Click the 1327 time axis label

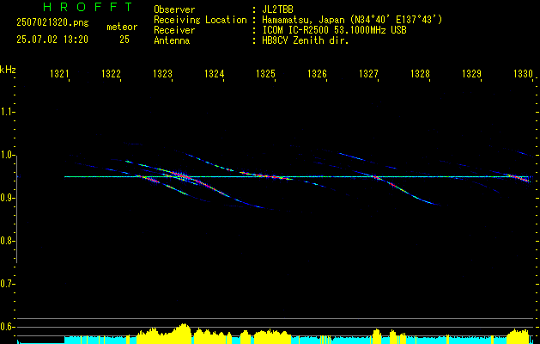(x=368, y=74)
